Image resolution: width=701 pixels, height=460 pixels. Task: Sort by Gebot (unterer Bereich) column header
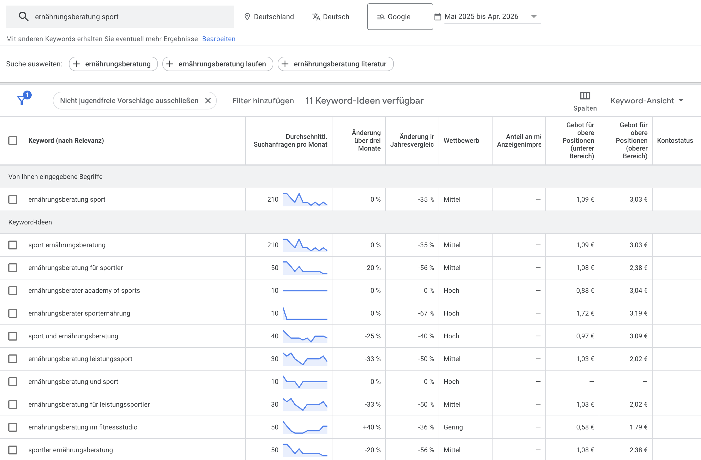[x=578, y=140]
